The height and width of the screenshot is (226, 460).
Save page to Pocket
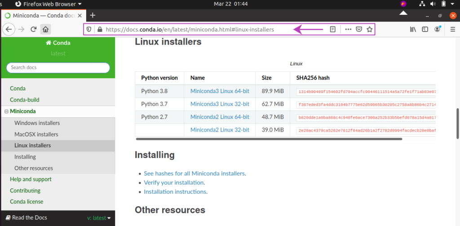point(359,29)
